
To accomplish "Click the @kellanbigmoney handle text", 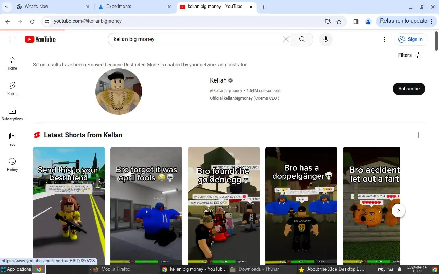I will click(226, 91).
